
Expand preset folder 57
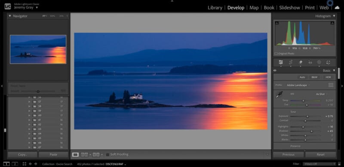click(x=29, y=102)
